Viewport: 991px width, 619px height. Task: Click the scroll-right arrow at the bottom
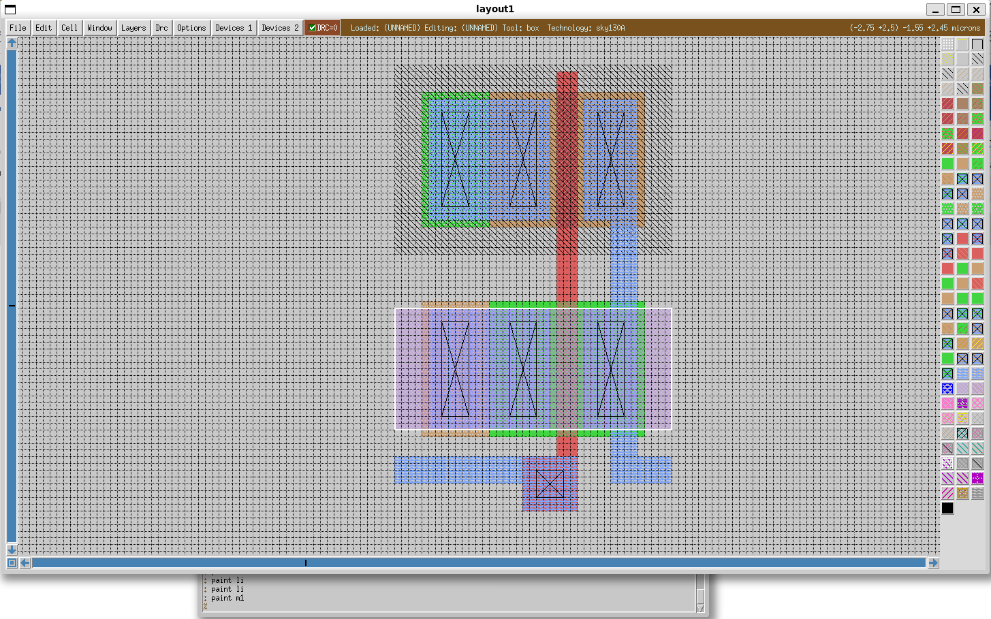click(933, 562)
